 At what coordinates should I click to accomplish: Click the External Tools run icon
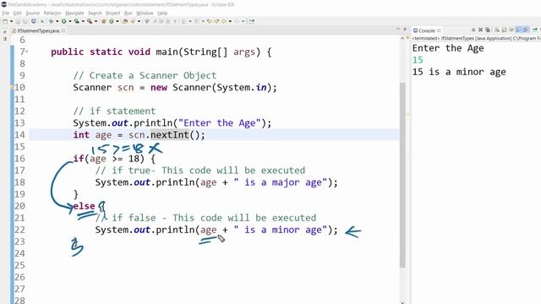[x=90, y=21]
